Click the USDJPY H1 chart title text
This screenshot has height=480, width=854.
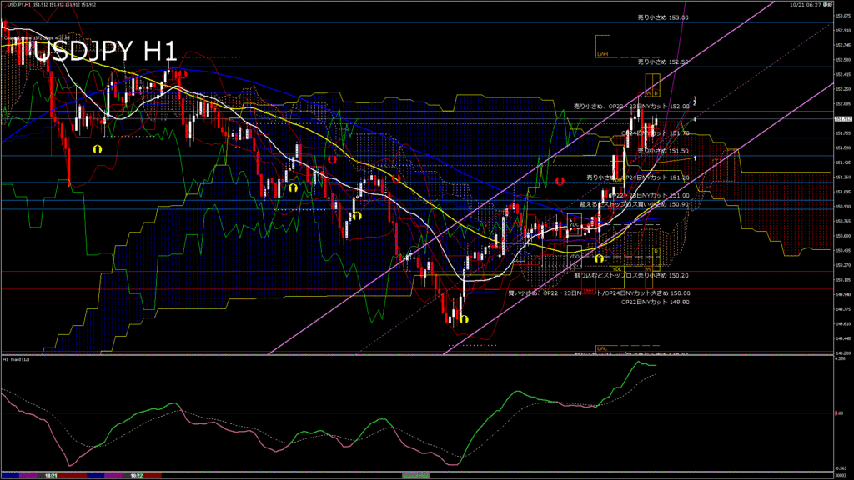(96, 52)
